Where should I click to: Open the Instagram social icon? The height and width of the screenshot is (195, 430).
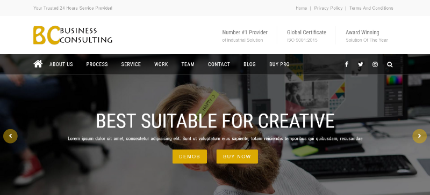[375, 64]
